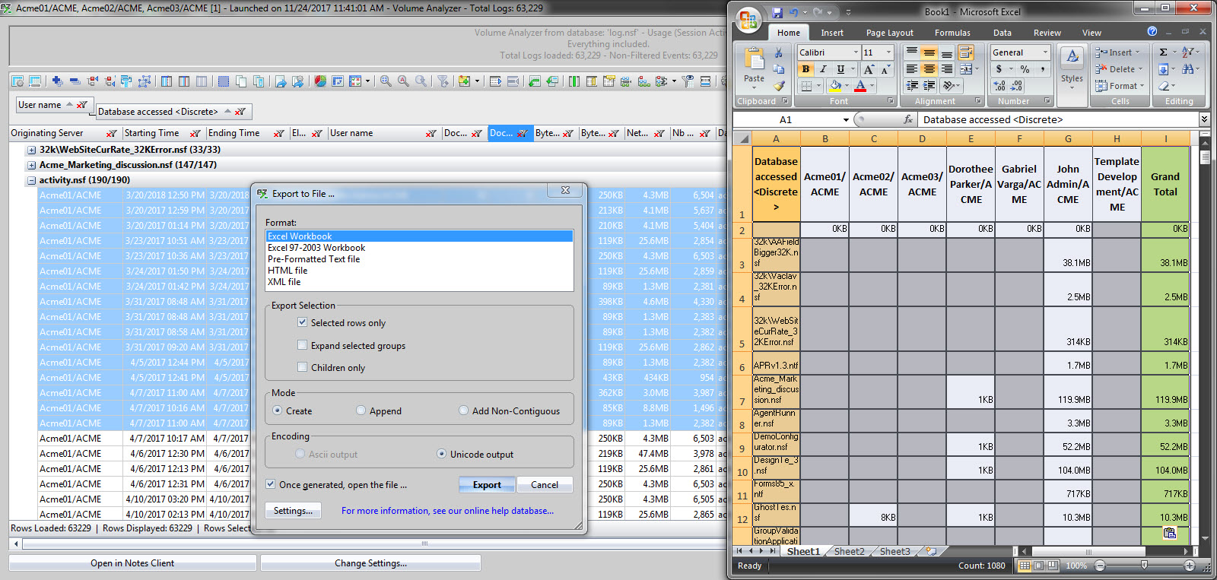This screenshot has height=580, width=1217.
Task: Expand the Acme_Marketing_discussion.nsf group
Action: 31,165
